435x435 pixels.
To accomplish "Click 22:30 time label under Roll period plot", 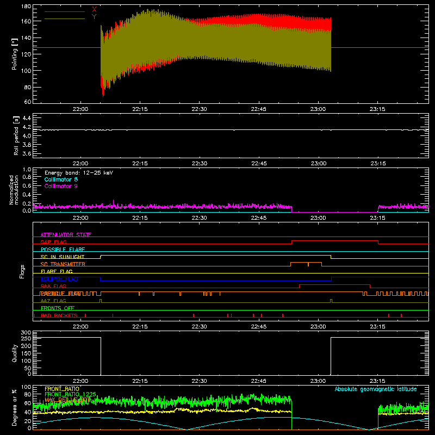I will click(x=199, y=164).
